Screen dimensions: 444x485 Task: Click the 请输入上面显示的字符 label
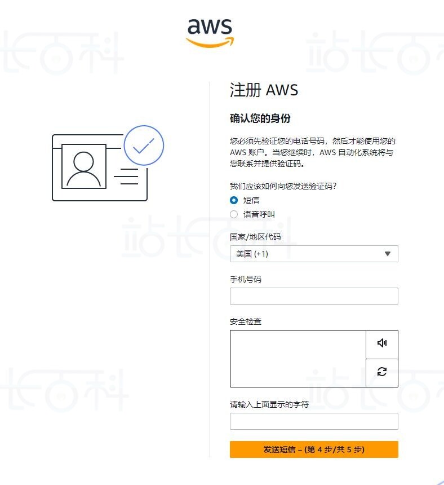(269, 404)
